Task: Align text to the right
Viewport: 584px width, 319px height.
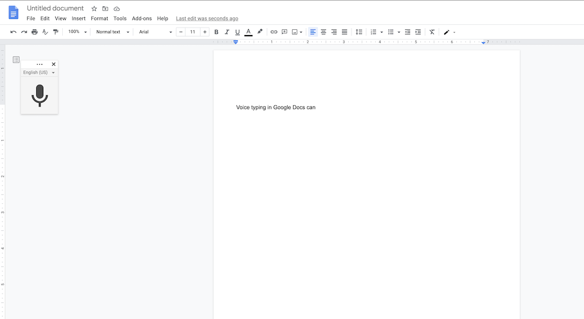Action: [x=334, y=32]
